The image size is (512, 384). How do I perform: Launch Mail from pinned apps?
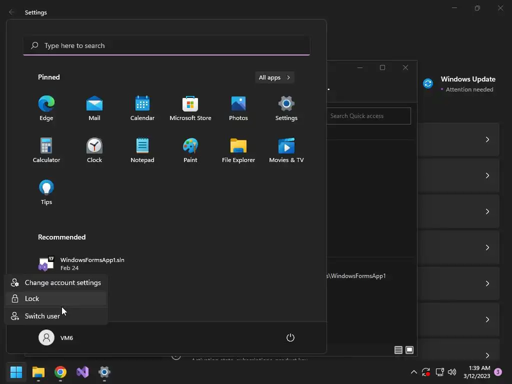(x=94, y=108)
